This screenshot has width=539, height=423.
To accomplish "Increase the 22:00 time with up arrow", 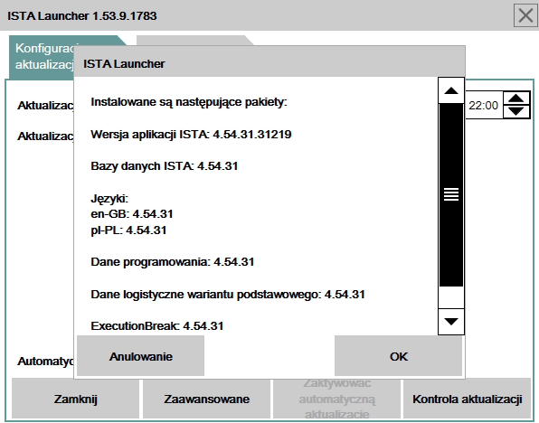I will (x=516, y=99).
